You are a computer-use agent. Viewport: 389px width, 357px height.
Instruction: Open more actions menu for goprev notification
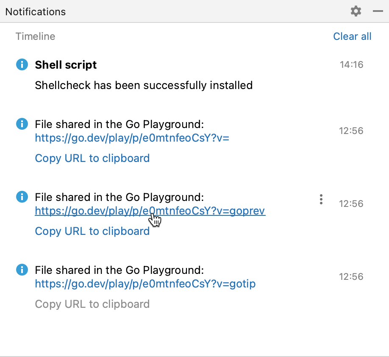(322, 199)
